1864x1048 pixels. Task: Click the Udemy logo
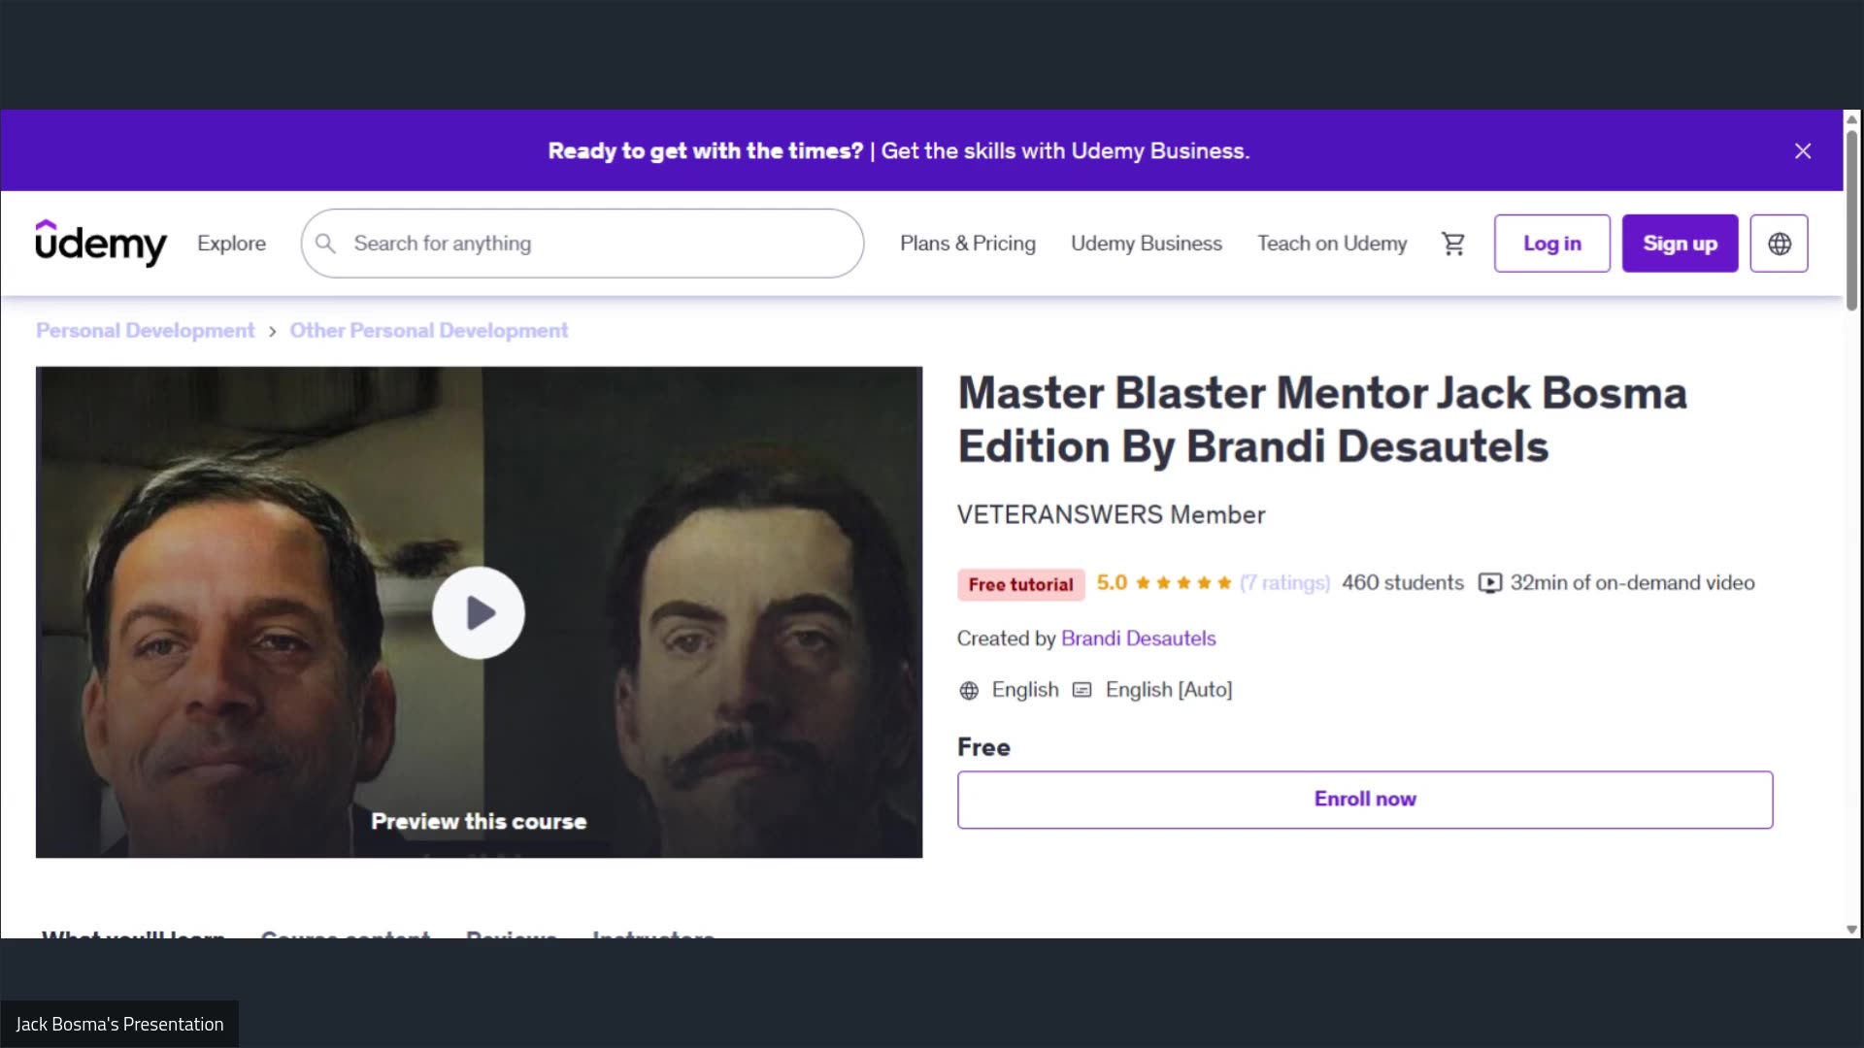(x=100, y=244)
